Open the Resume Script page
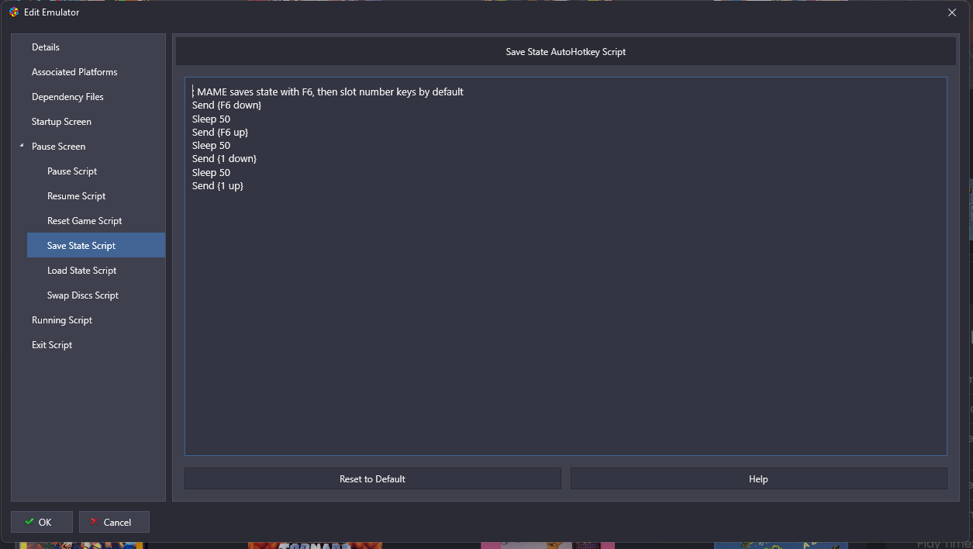Viewport: 973px width, 549px height. click(x=76, y=196)
